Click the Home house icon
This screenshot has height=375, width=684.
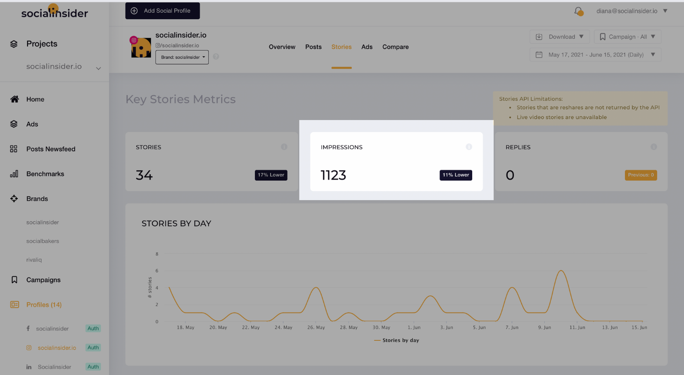tap(15, 99)
